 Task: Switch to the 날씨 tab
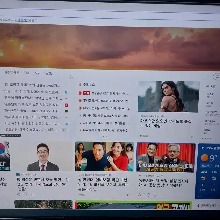coord(37,73)
